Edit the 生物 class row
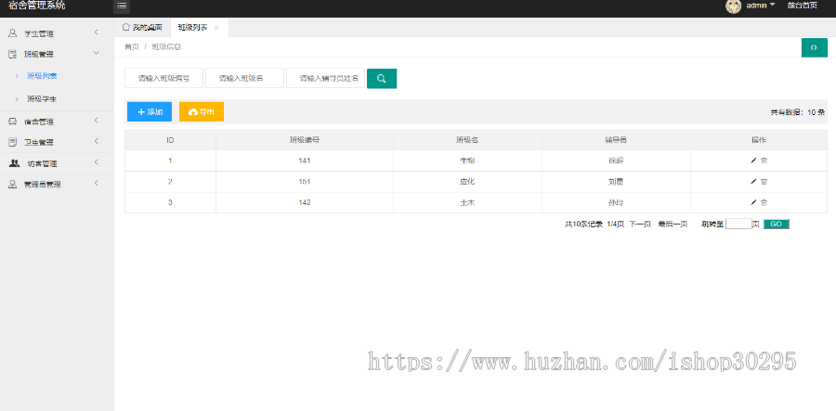 point(753,161)
